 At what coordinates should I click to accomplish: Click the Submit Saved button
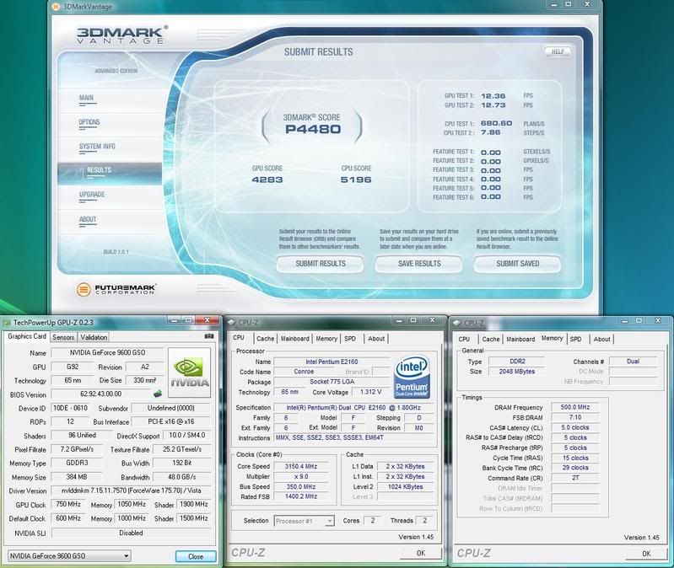click(x=518, y=264)
